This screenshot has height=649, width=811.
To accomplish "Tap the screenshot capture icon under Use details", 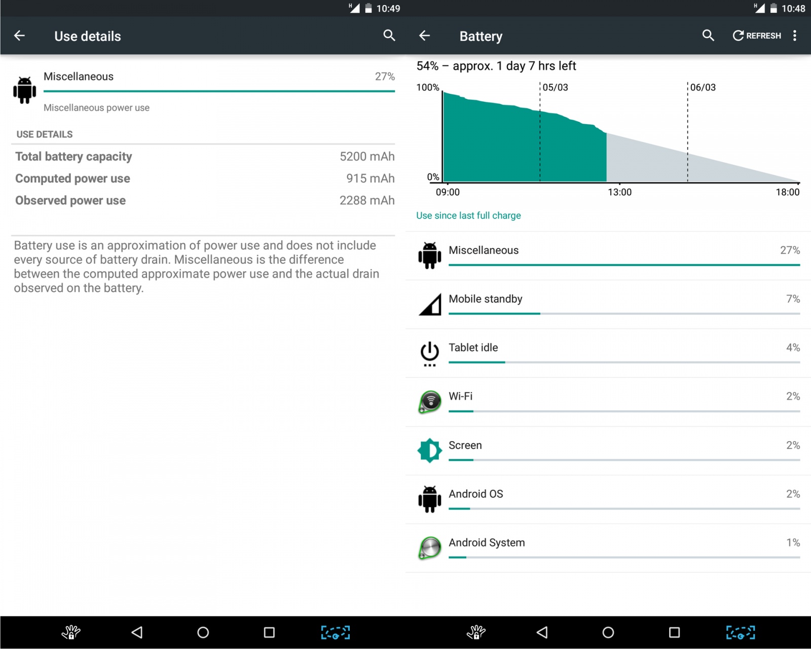I will 336,632.
